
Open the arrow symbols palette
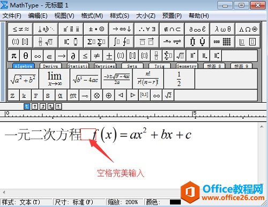(x=122, y=29)
